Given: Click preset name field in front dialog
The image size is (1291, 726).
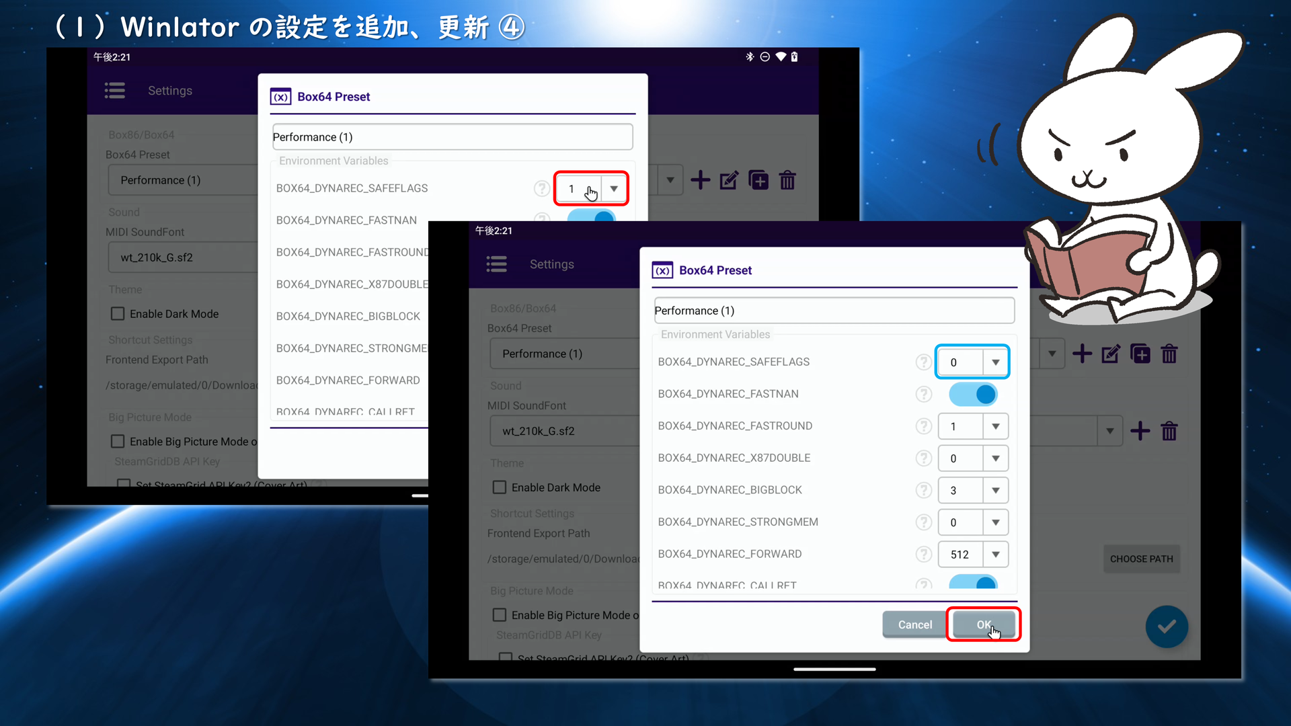Looking at the screenshot, I should [x=834, y=311].
